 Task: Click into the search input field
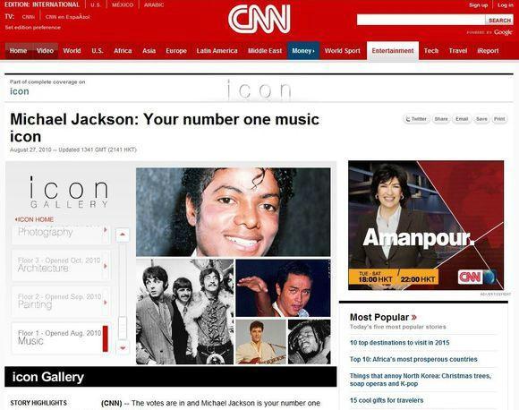[421, 20]
